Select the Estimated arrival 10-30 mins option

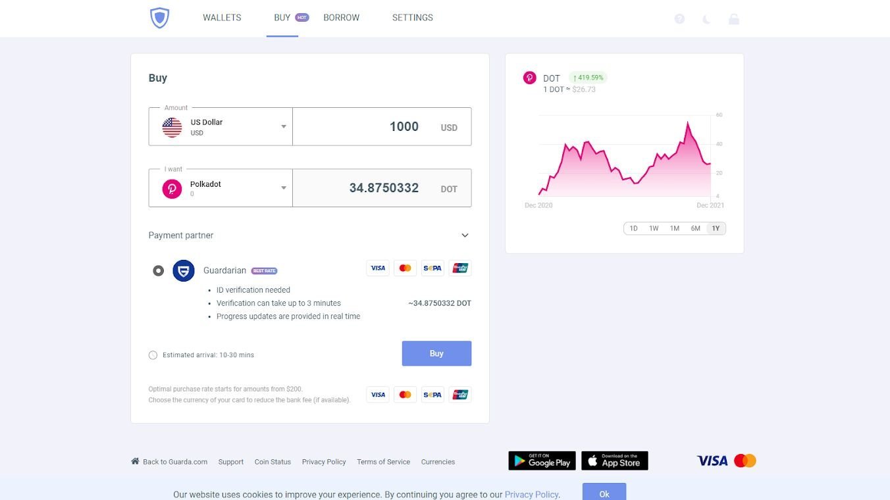pyautogui.click(x=153, y=355)
